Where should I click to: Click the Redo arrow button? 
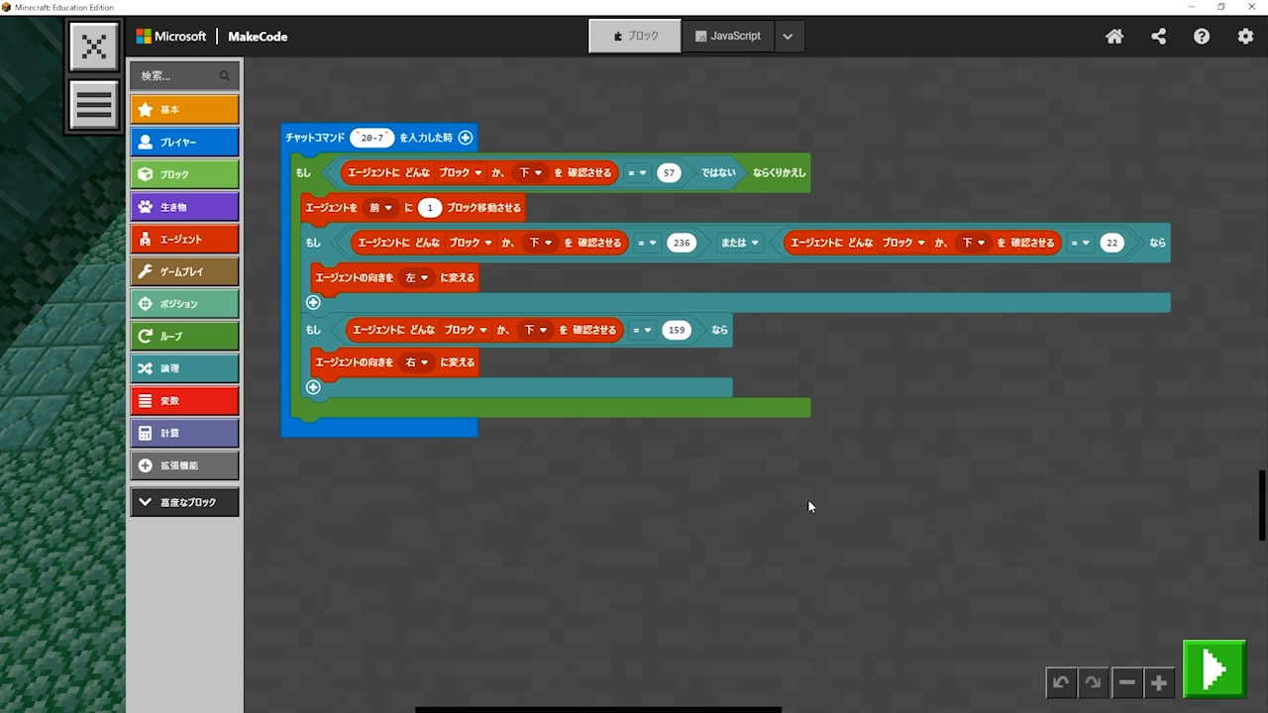1093,682
